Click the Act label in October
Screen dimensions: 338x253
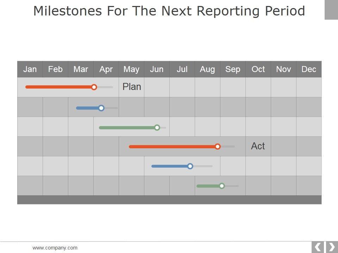coord(258,146)
